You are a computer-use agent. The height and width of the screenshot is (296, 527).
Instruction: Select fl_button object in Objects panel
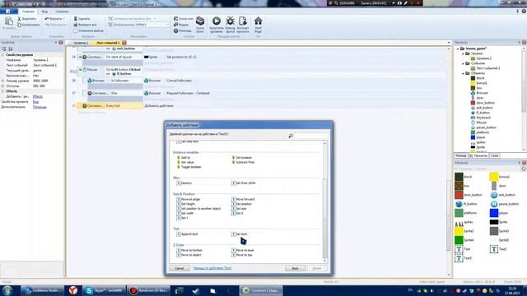click(x=466, y=204)
